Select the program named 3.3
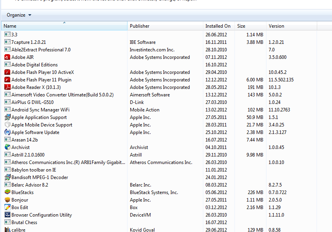332x232 pixels. coord(14,34)
